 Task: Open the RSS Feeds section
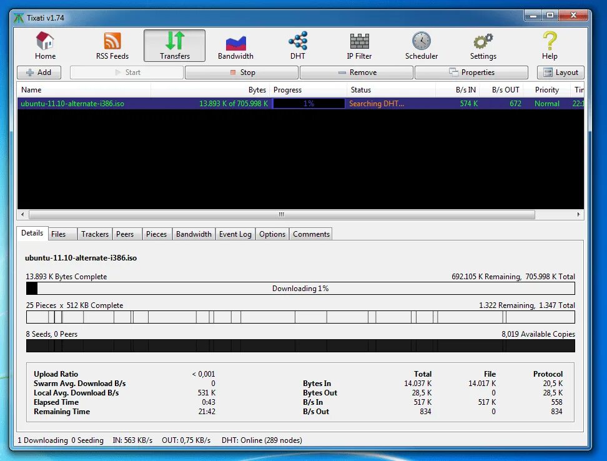point(112,46)
